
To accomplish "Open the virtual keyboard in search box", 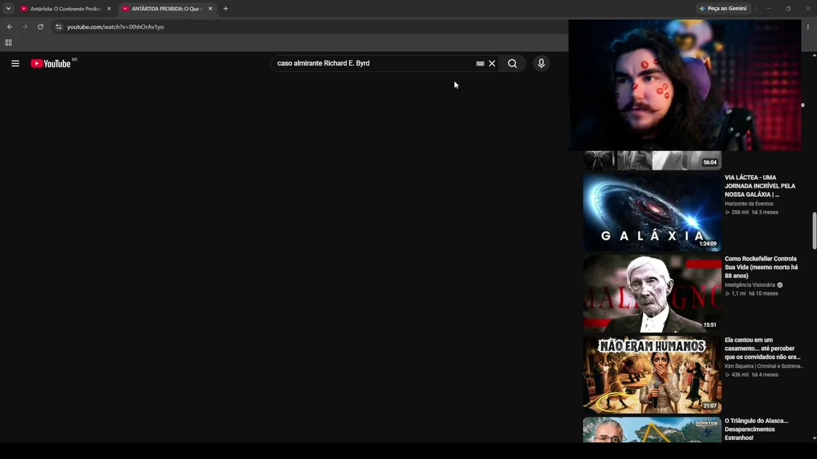I will (480, 64).
